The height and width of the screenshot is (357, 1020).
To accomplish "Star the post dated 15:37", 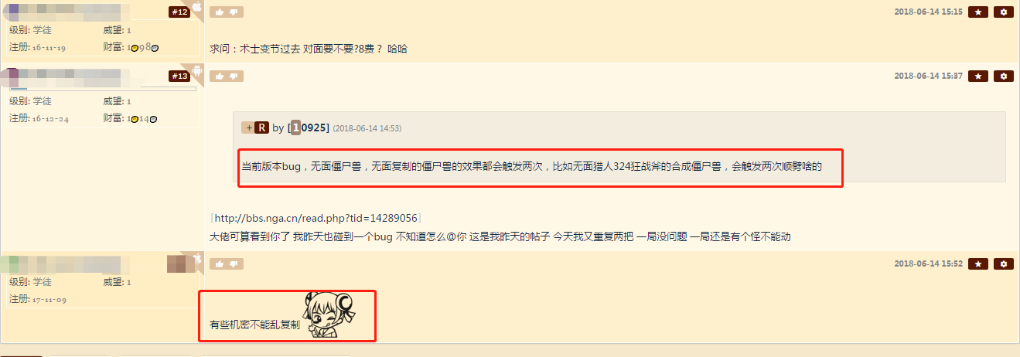I will coord(978,76).
